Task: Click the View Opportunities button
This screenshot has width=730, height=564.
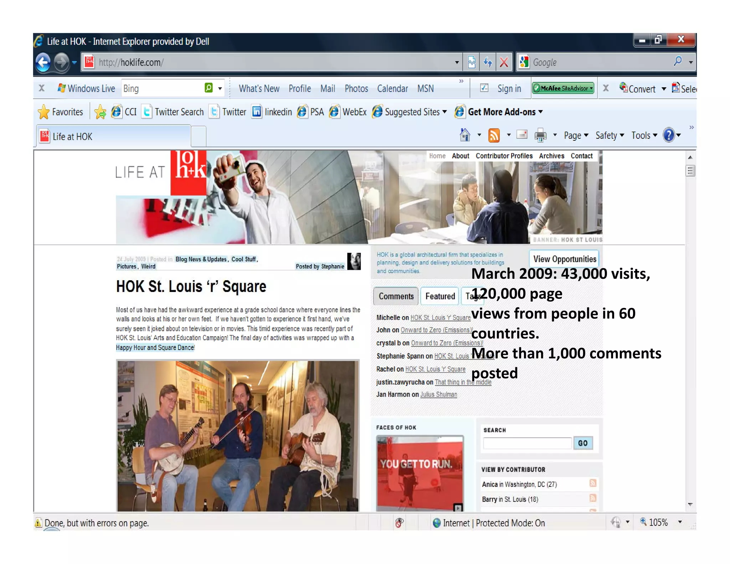Action: [x=564, y=259]
